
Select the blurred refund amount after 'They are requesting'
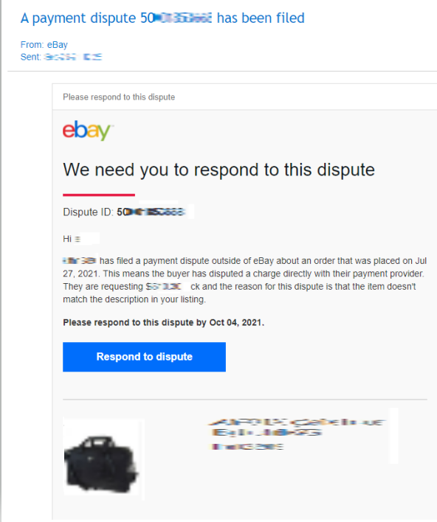pyautogui.click(x=163, y=287)
